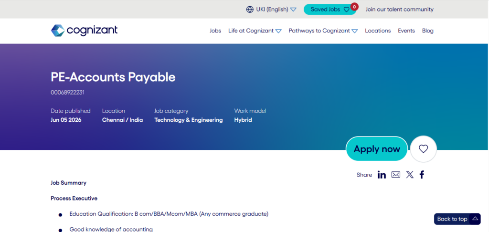Image resolution: width=489 pixels, height=232 pixels.
Task: Click the globe language icon
Action: pos(250,10)
